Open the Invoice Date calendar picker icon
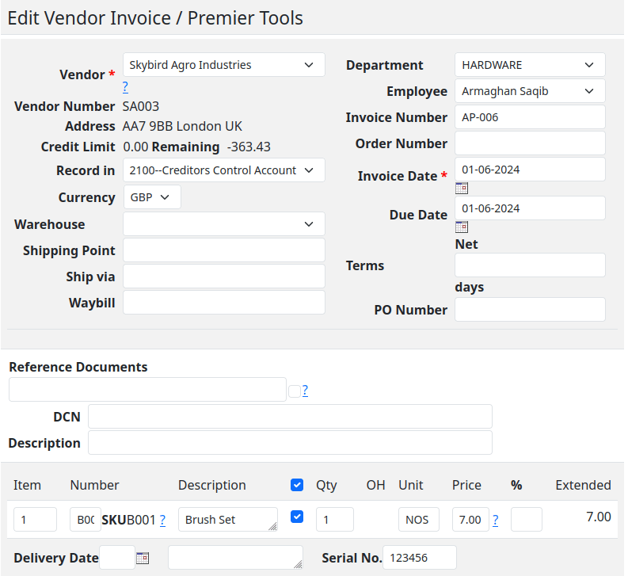628x576 pixels. (x=462, y=188)
